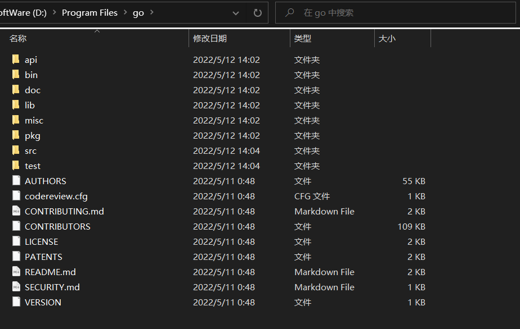The image size is (520, 329).
Task: Select the codereview.cfg file
Action: point(56,197)
